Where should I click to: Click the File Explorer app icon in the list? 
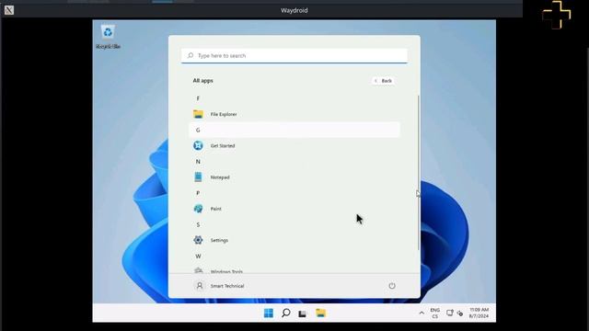pyautogui.click(x=198, y=114)
